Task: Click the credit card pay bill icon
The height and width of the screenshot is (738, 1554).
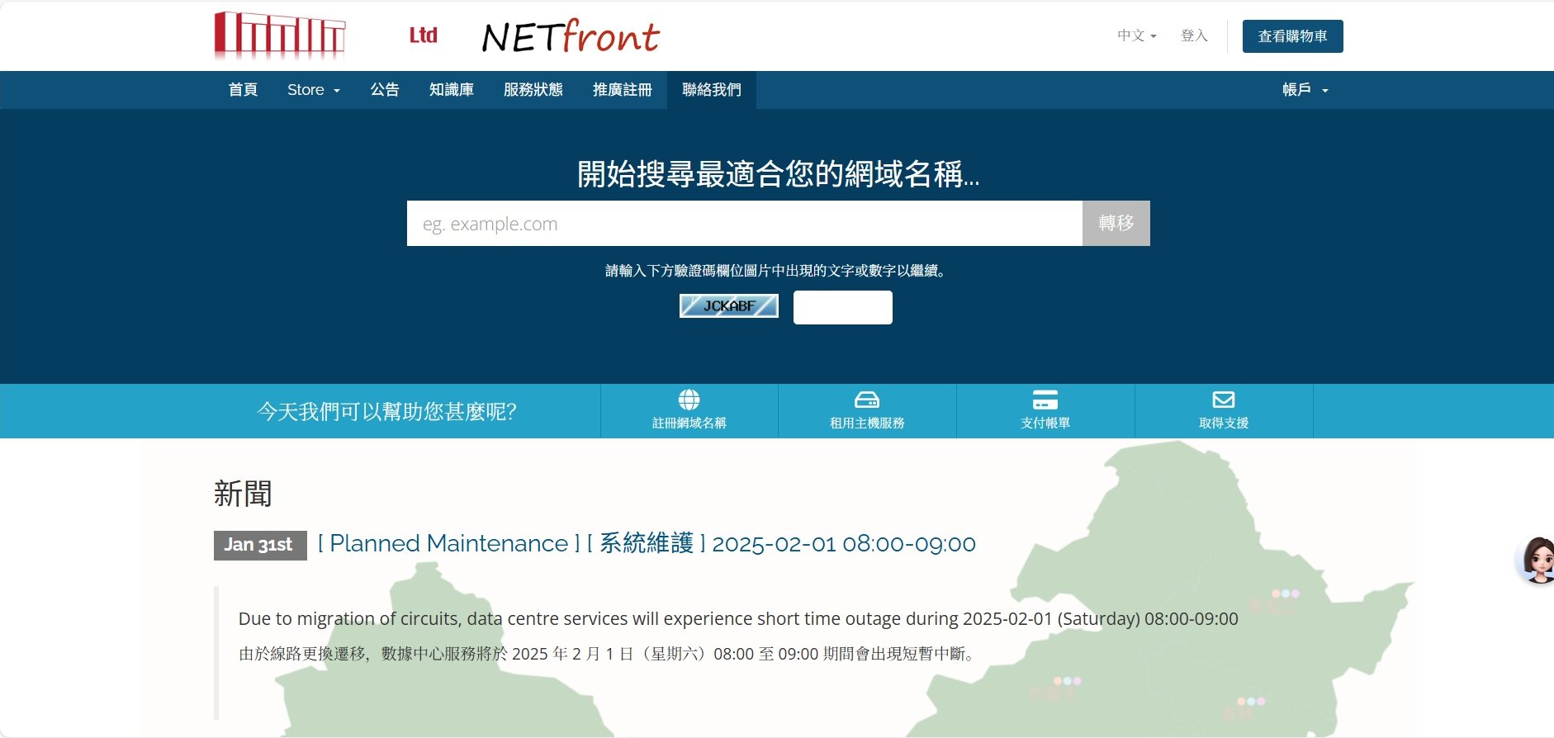Action: point(1045,400)
